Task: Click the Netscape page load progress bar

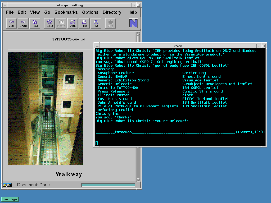Action: 108,185
